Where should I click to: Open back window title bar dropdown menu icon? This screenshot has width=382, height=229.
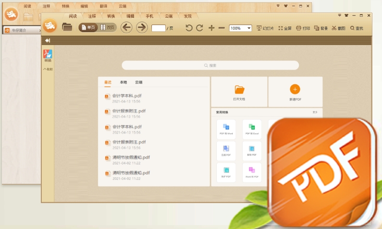pos(278,6)
